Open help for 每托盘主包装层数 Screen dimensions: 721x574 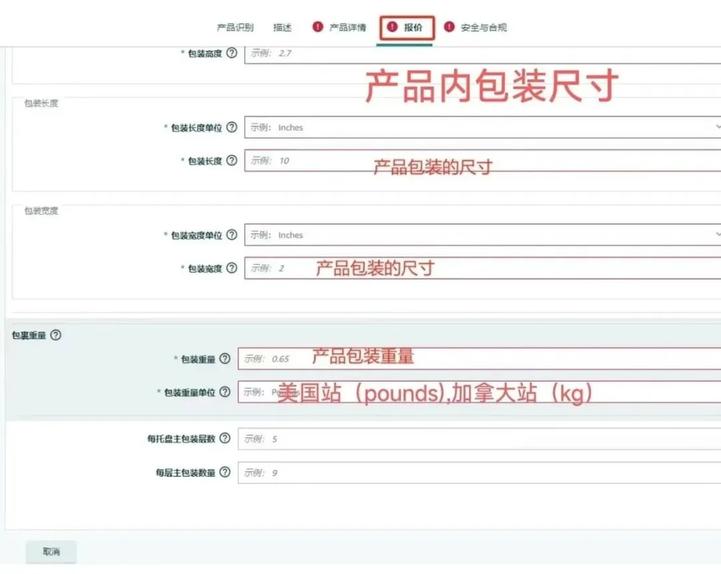(x=225, y=439)
